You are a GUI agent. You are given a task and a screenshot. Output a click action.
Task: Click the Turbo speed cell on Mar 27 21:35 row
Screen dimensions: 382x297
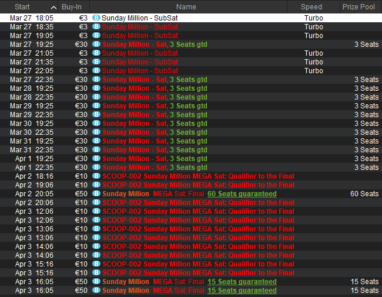(314, 62)
